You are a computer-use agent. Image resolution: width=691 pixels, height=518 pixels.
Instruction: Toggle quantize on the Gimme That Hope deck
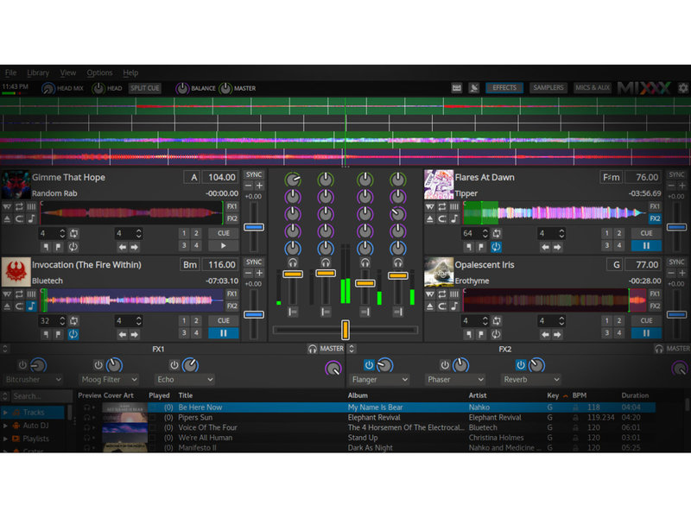click(x=32, y=207)
